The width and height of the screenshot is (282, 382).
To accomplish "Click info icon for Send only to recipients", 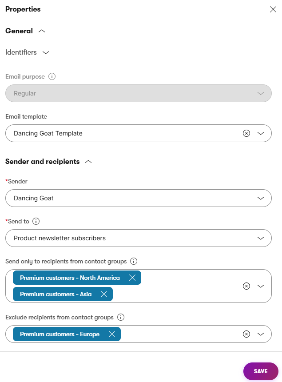I will pos(134,261).
